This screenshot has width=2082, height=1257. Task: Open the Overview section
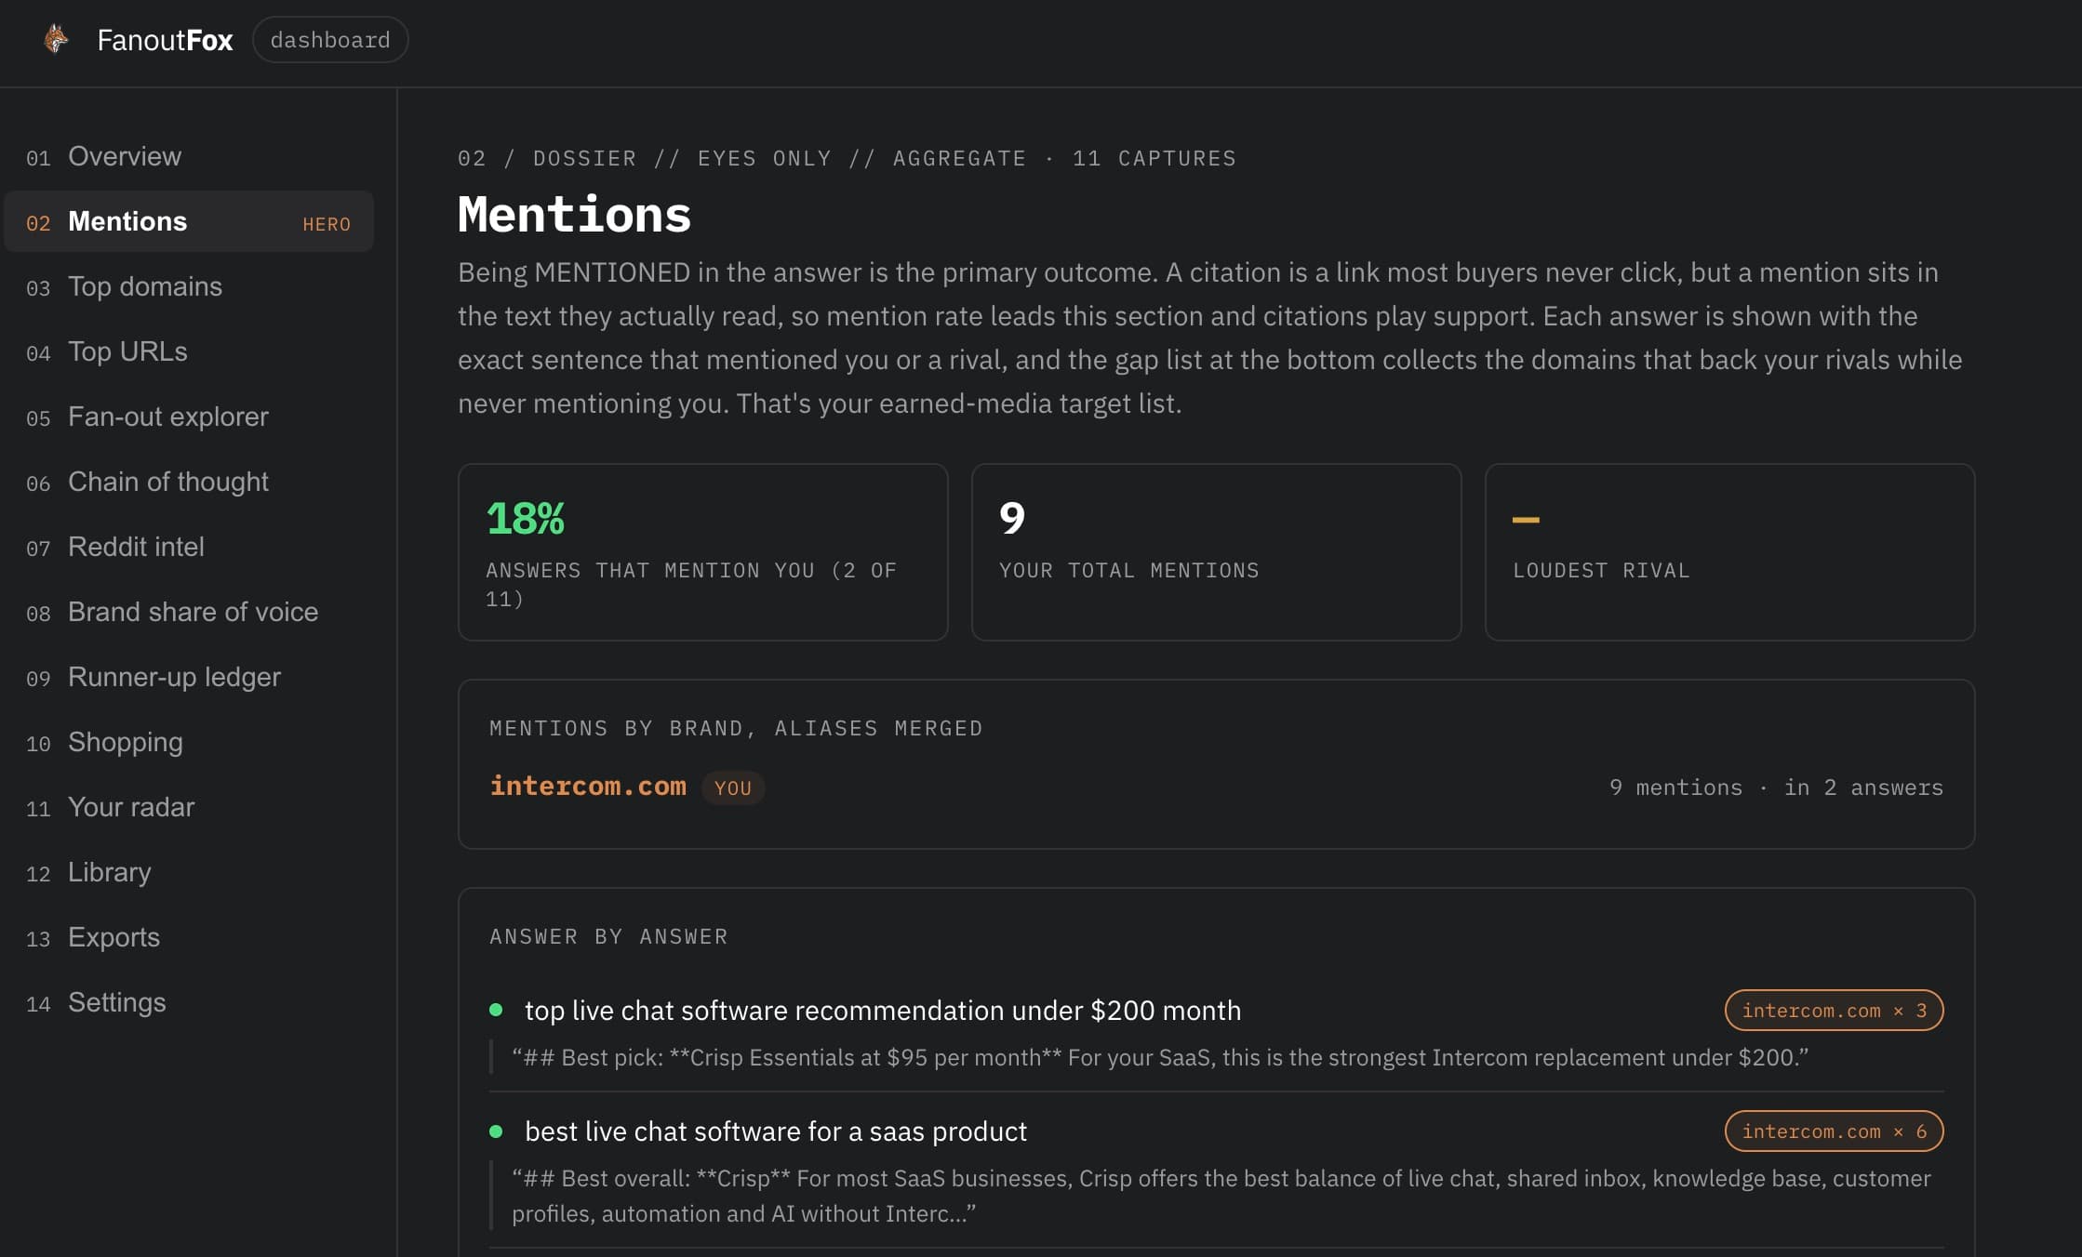click(189, 156)
